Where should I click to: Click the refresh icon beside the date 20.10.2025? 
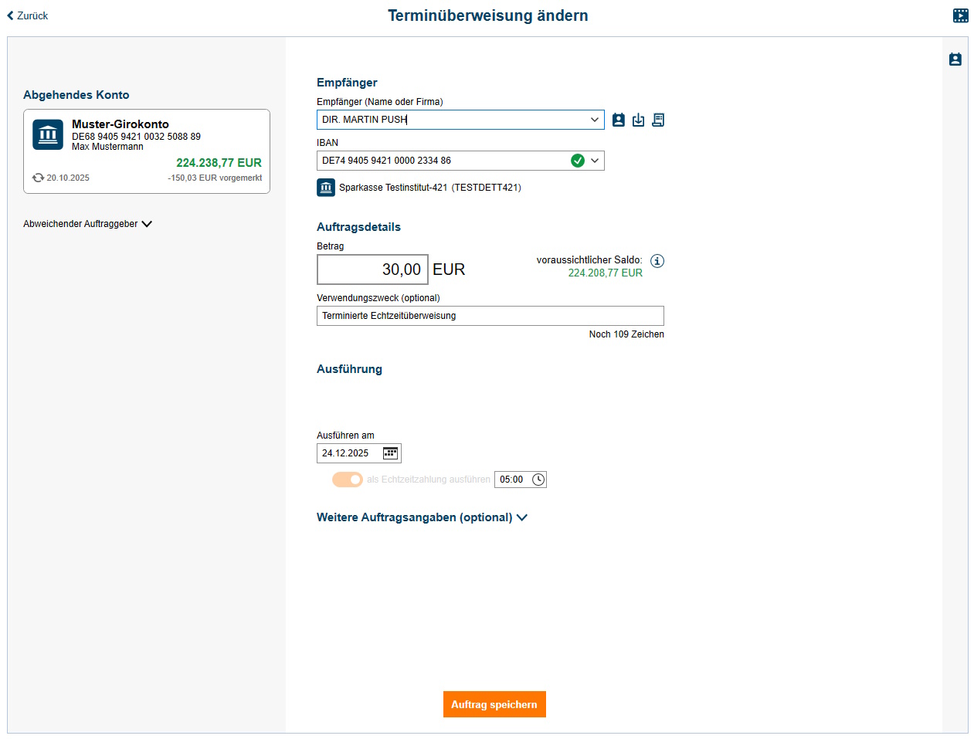tap(38, 177)
